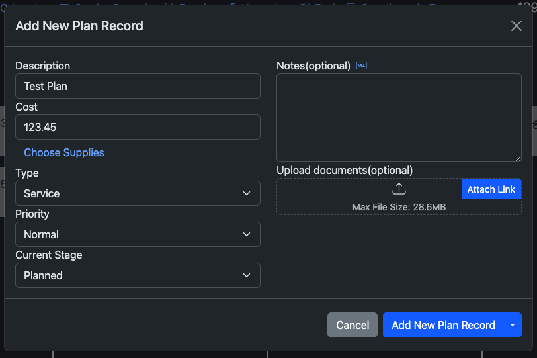Click the Current Stage label
Viewport: 537px width, 358px height.
(x=49, y=255)
